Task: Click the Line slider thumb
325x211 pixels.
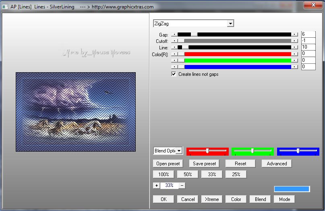Action: click(185, 47)
